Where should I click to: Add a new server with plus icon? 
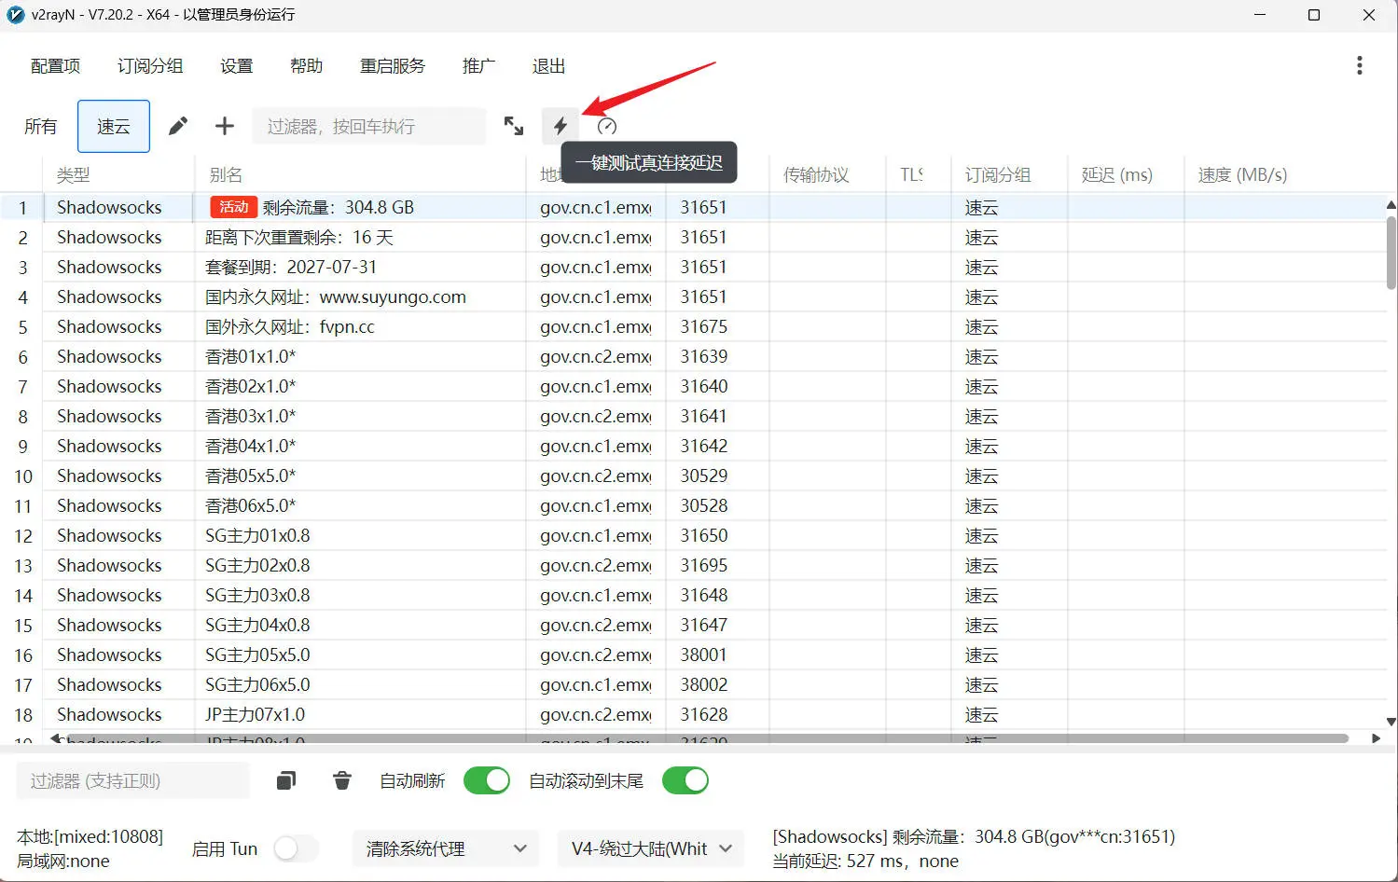224,125
